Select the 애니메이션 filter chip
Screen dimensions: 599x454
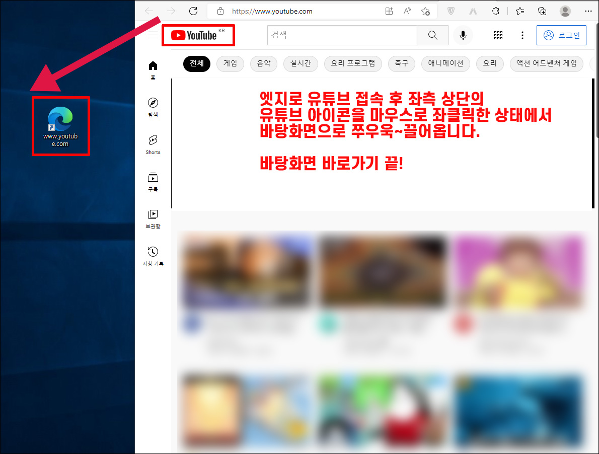click(445, 63)
